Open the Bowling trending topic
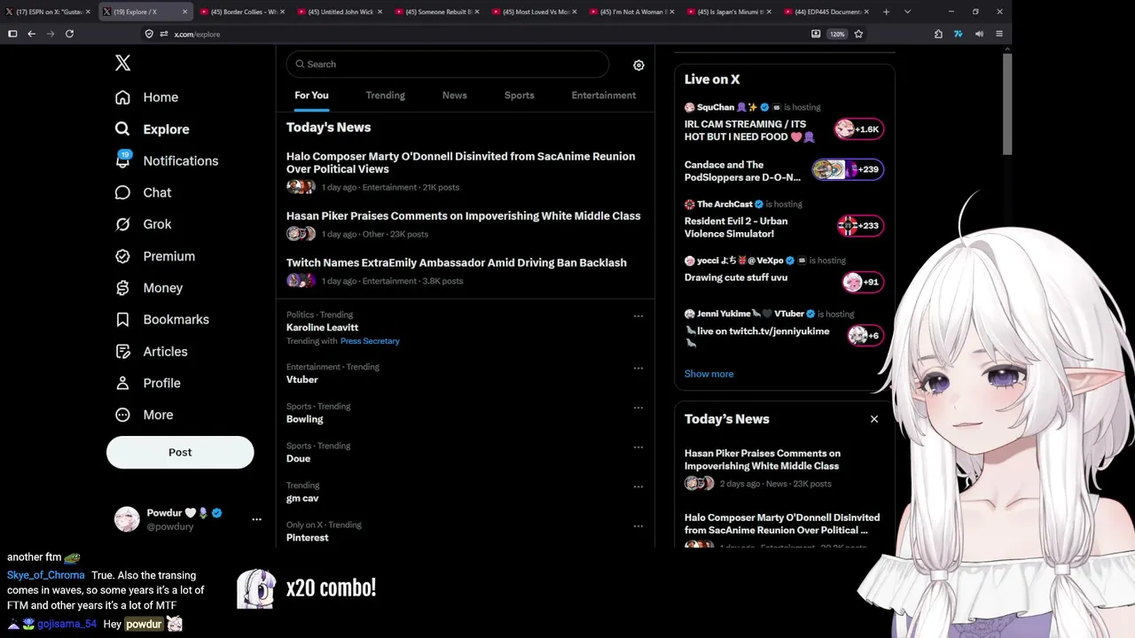This screenshot has width=1135, height=638. tap(304, 419)
